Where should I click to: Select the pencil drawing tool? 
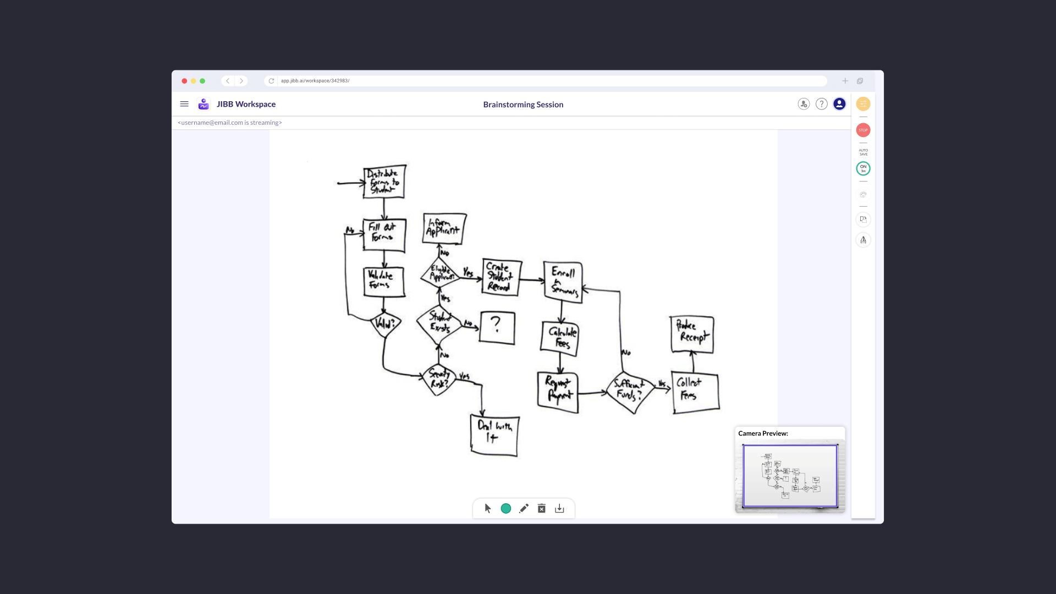[524, 508]
